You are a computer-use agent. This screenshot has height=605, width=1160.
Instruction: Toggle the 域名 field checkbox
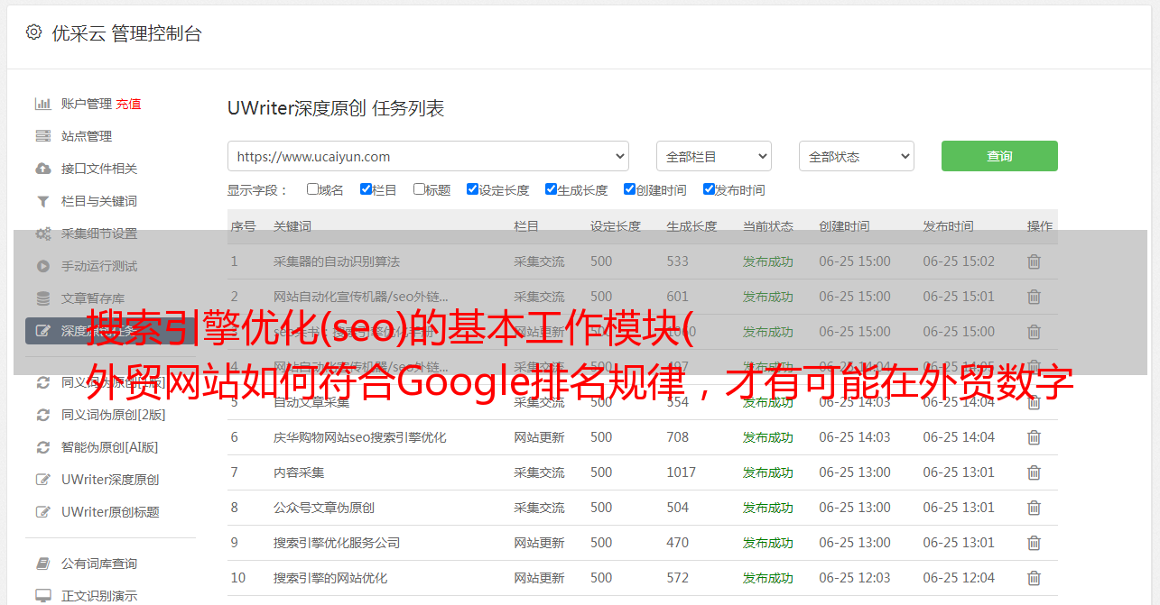pyautogui.click(x=312, y=189)
